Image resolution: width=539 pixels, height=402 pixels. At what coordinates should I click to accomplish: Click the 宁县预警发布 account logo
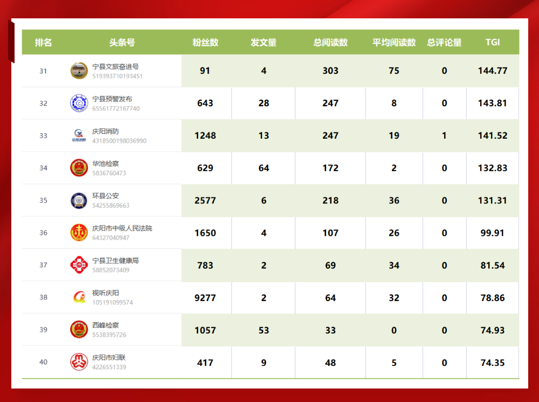click(79, 103)
